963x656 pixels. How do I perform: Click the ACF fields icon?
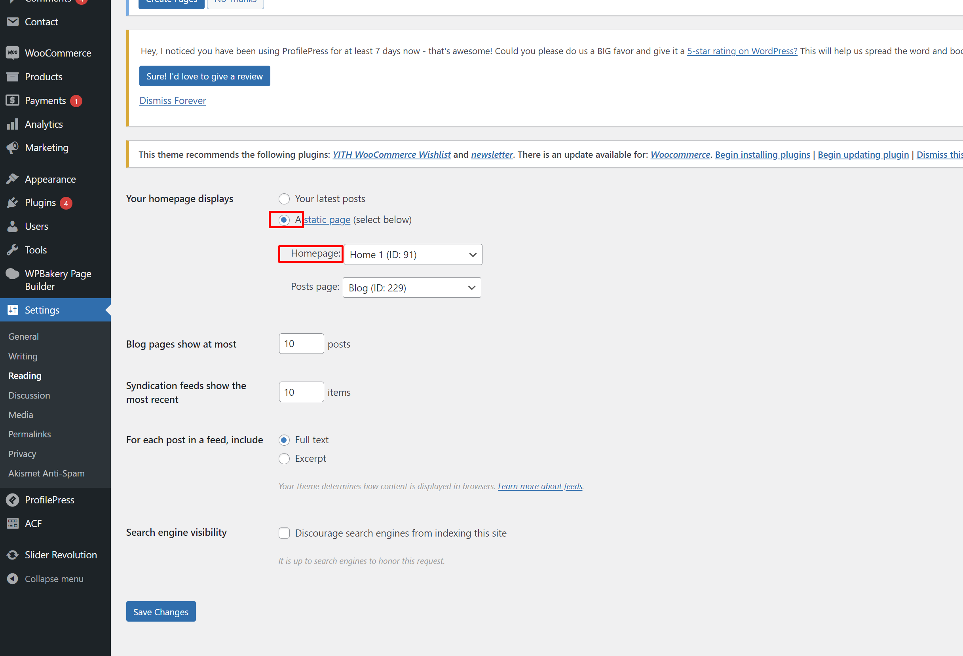click(x=13, y=524)
